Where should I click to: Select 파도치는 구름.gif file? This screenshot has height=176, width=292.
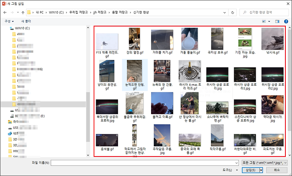(x=273, y=144)
